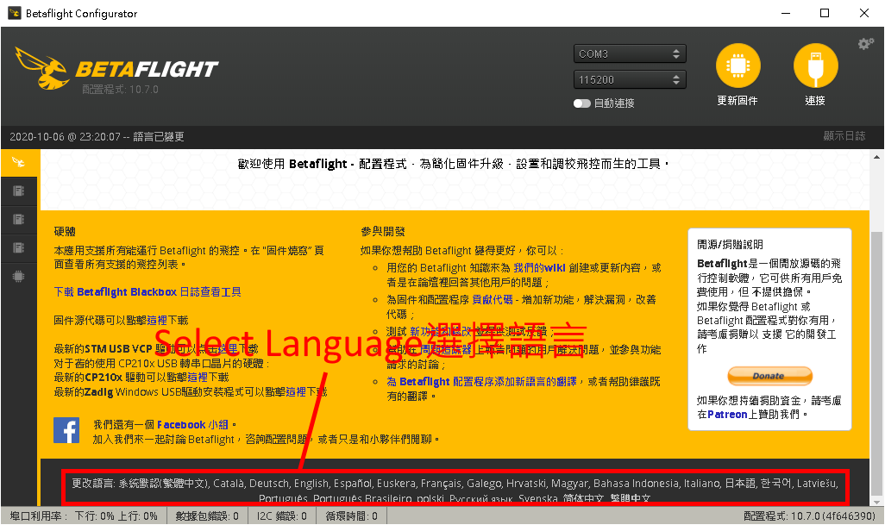Screen dimensions: 885x525
Task: Switch language to Magyar
Action: [569, 484]
